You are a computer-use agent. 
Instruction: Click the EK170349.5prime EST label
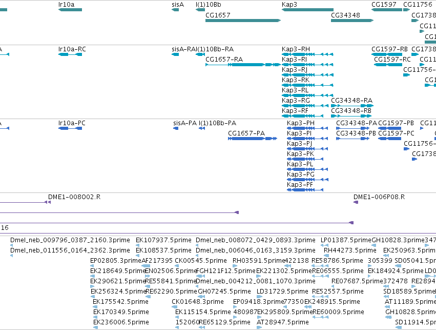pyautogui.click(x=121, y=312)
